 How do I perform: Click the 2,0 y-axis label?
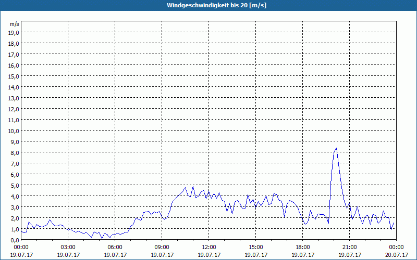(x=16, y=218)
